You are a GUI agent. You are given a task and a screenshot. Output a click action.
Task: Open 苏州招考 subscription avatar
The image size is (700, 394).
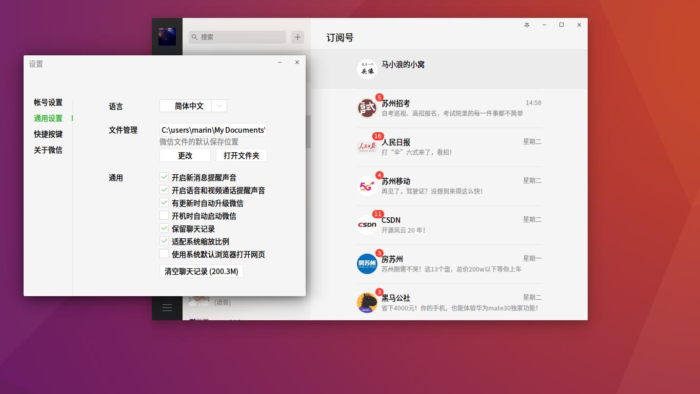click(x=367, y=108)
